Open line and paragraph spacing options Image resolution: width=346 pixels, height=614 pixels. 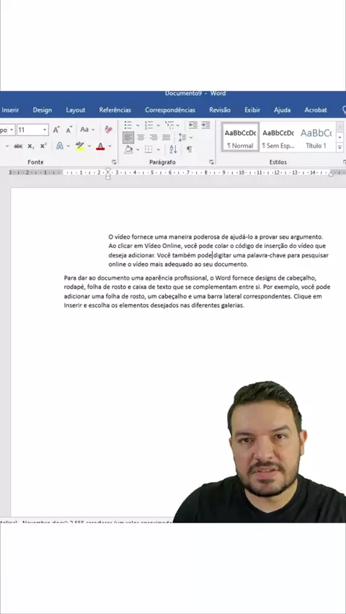[182, 138]
